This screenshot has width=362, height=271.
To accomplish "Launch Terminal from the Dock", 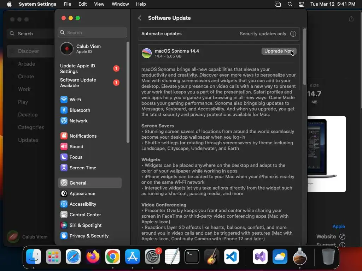I will pyautogui.click(x=192, y=257).
